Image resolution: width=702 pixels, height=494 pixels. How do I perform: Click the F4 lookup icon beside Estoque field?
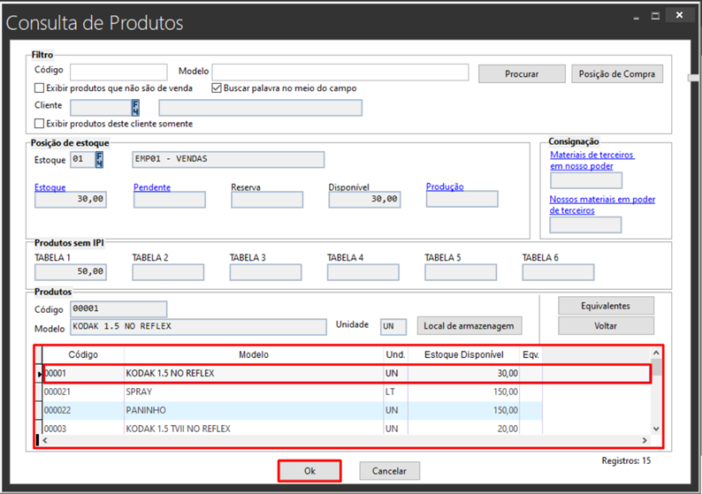pyautogui.click(x=100, y=160)
